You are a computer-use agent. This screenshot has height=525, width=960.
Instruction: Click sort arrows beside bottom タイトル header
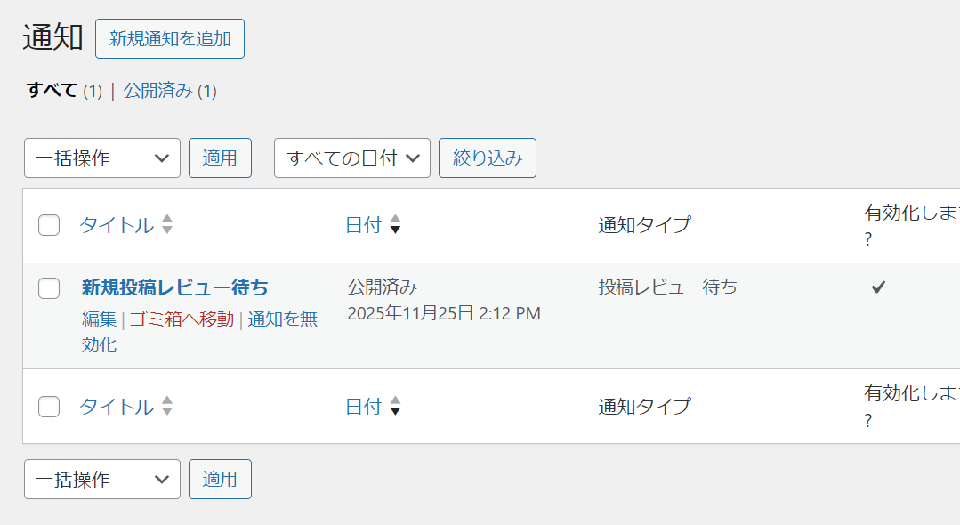167,407
